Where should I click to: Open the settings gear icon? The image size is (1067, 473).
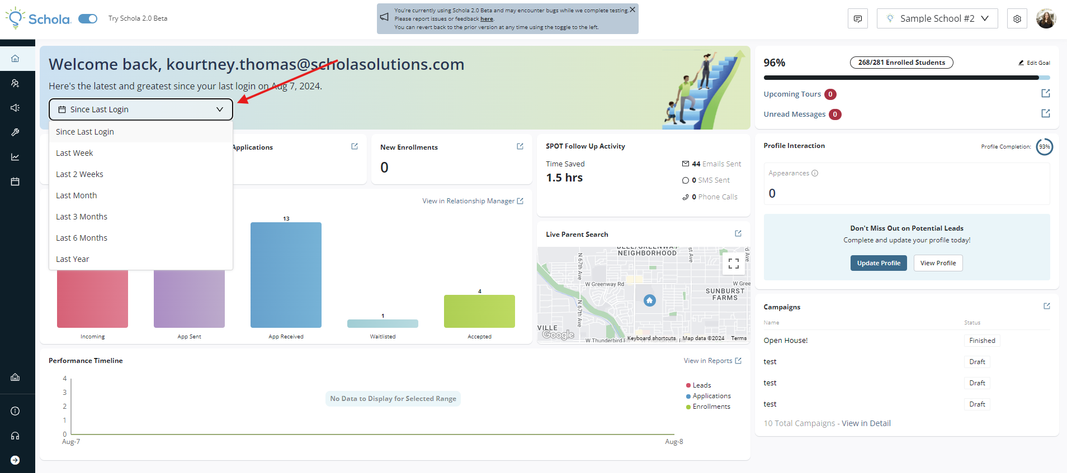(x=1017, y=18)
